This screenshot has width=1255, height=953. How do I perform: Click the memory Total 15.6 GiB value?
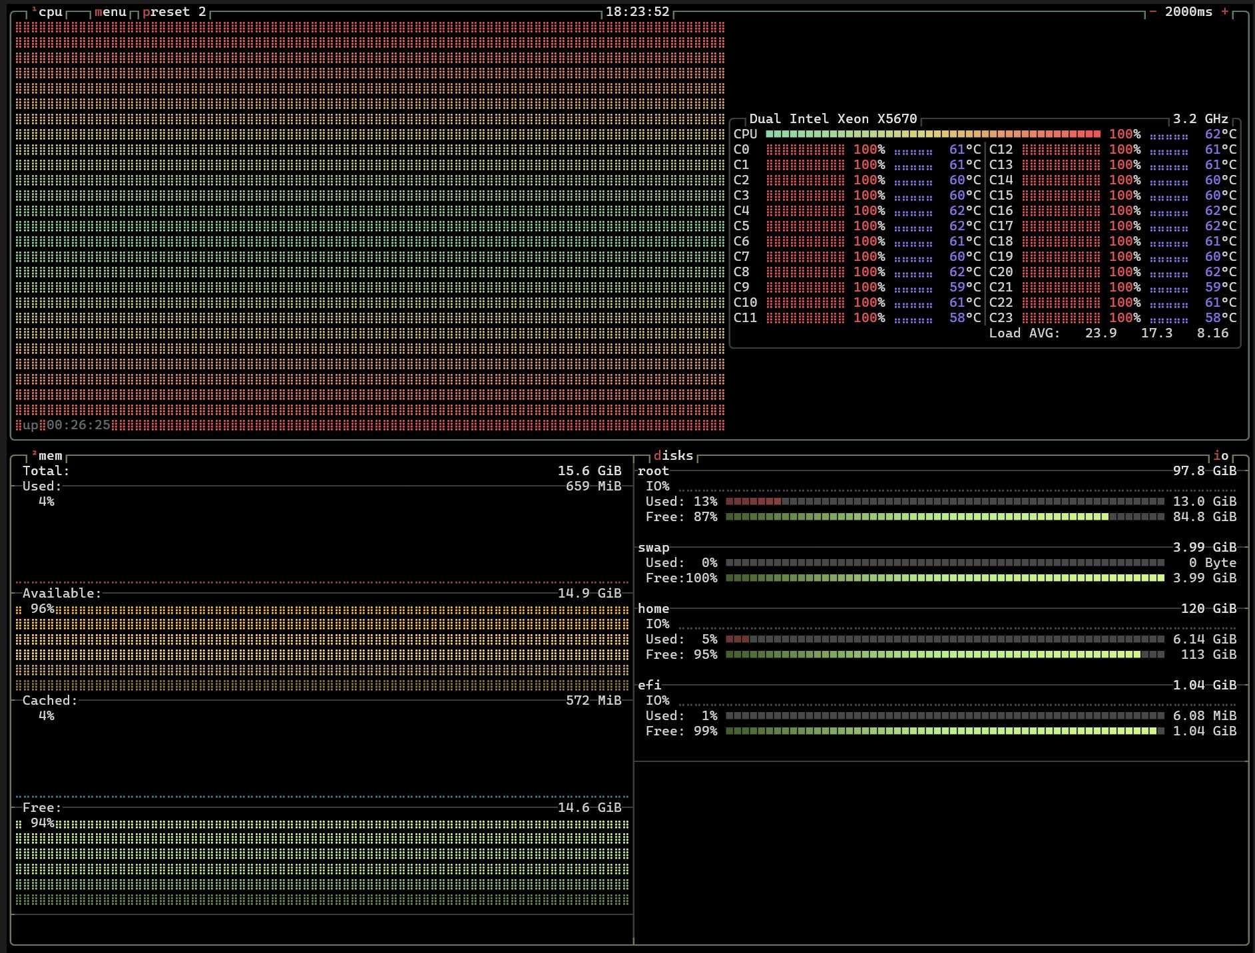click(589, 471)
